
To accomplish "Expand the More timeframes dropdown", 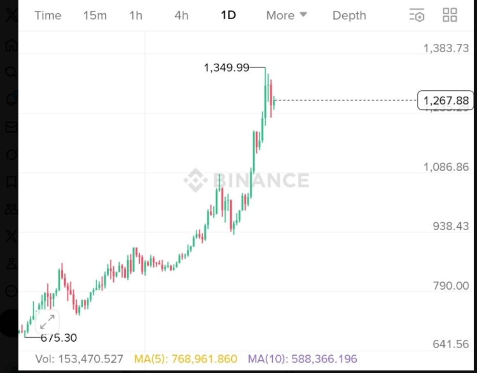I will pyautogui.click(x=286, y=16).
